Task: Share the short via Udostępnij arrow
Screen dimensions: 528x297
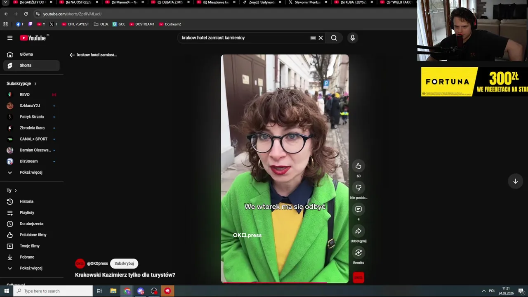Action: pyautogui.click(x=358, y=231)
